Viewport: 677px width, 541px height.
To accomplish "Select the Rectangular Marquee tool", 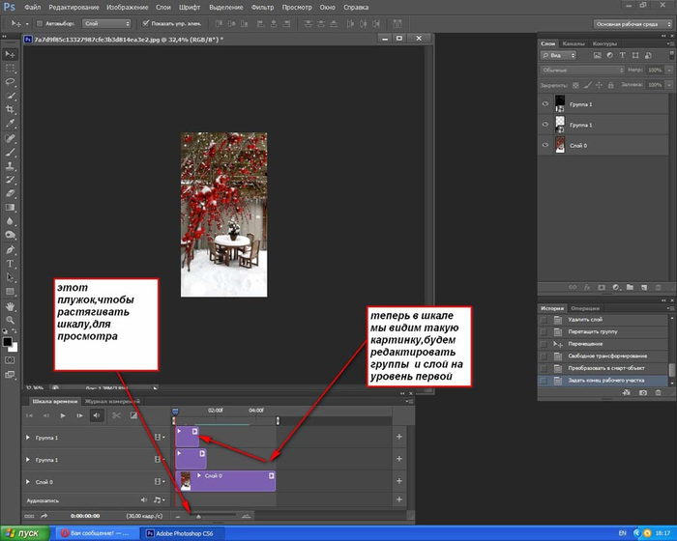I will click(10, 69).
